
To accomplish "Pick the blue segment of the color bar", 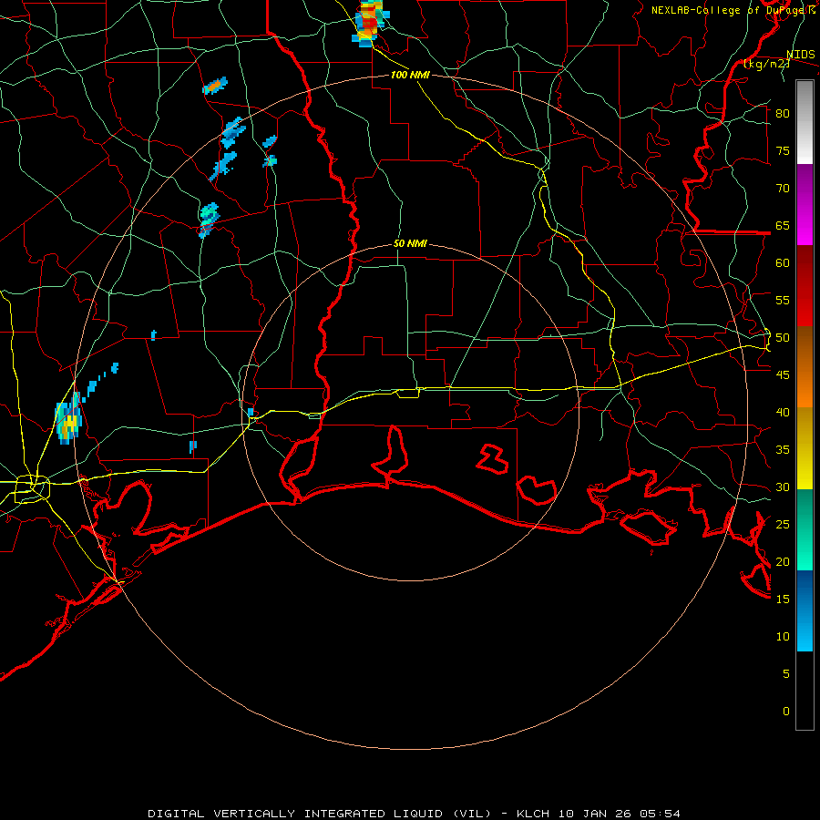I will tap(805, 610).
